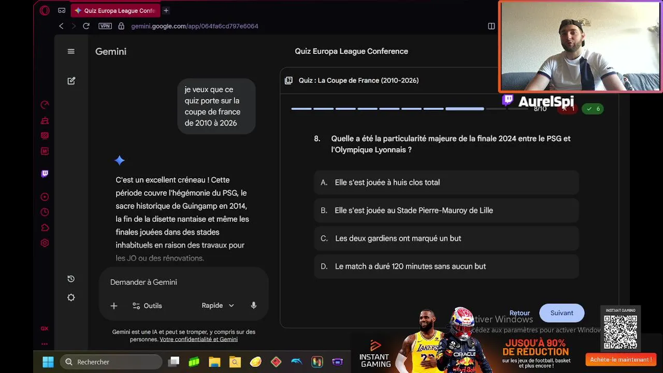The image size is (663, 373).
Task: Select answer A huis clos total
Action: click(x=446, y=182)
